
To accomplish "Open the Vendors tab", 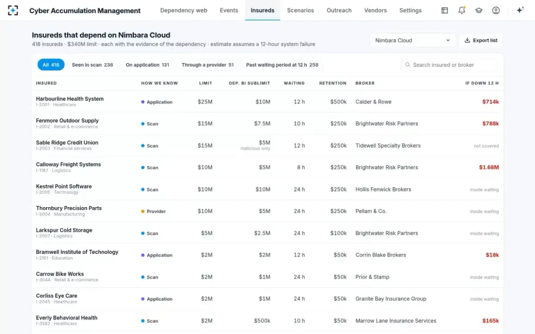I will (375, 10).
